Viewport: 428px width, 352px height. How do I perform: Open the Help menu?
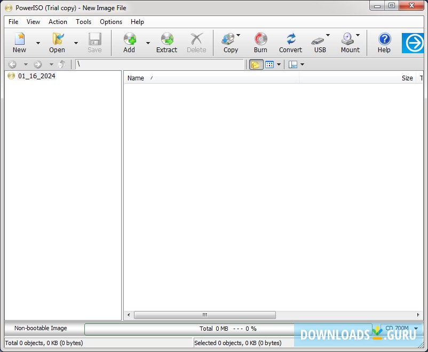point(137,22)
